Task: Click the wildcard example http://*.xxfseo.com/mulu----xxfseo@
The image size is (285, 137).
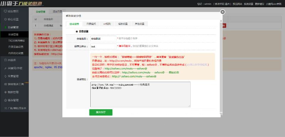Action: point(134,76)
